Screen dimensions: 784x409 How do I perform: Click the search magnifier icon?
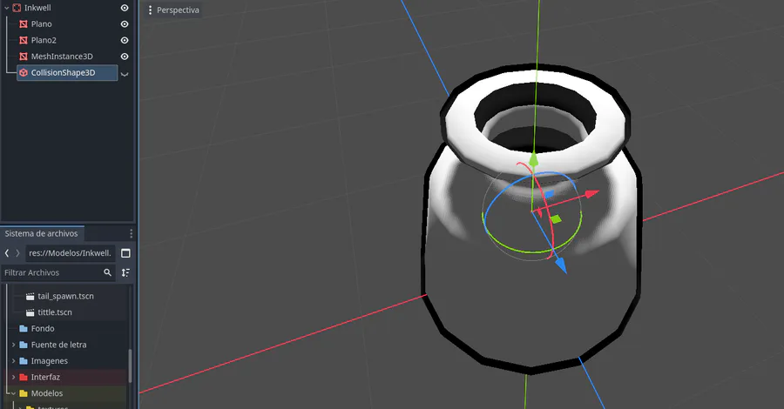107,272
